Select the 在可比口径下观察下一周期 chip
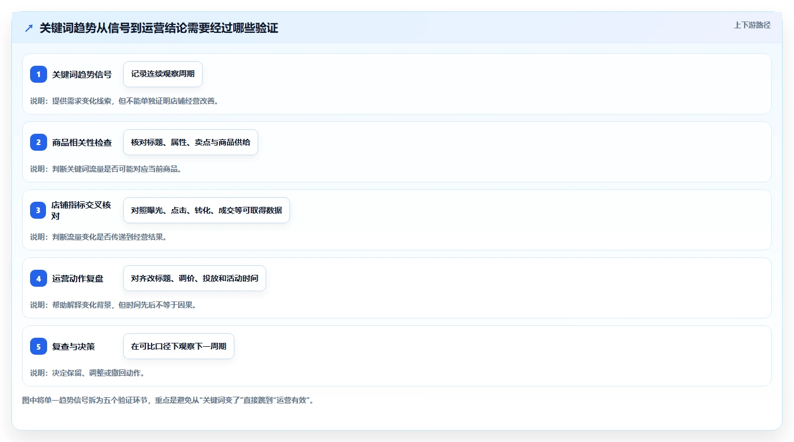Image resolution: width=794 pixels, height=442 pixels. tap(179, 346)
